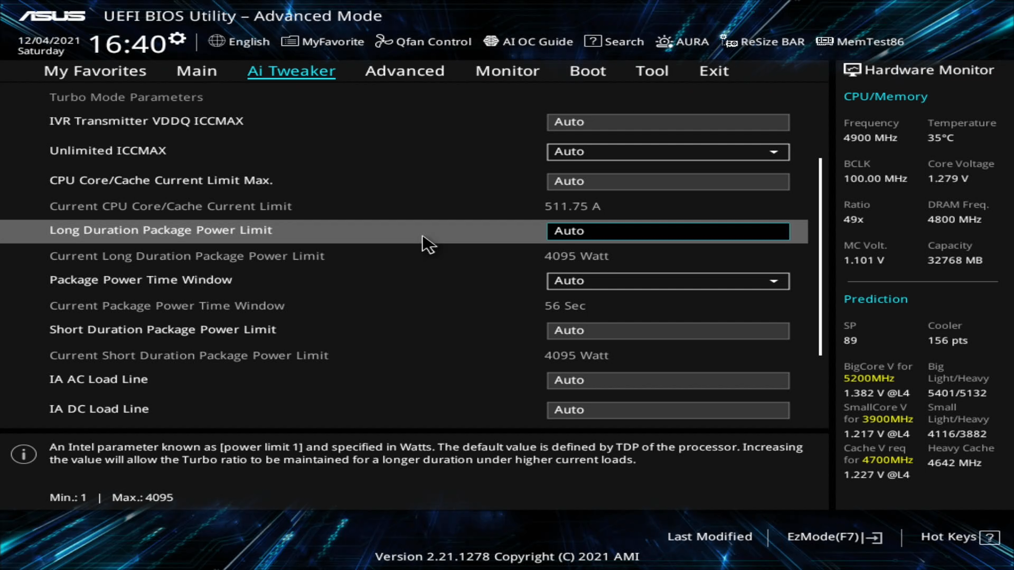Click the info icon beside help text
1014x570 pixels.
[24, 454]
